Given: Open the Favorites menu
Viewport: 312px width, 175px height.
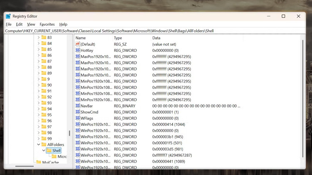Looking at the screenshot, I should 47,24.
